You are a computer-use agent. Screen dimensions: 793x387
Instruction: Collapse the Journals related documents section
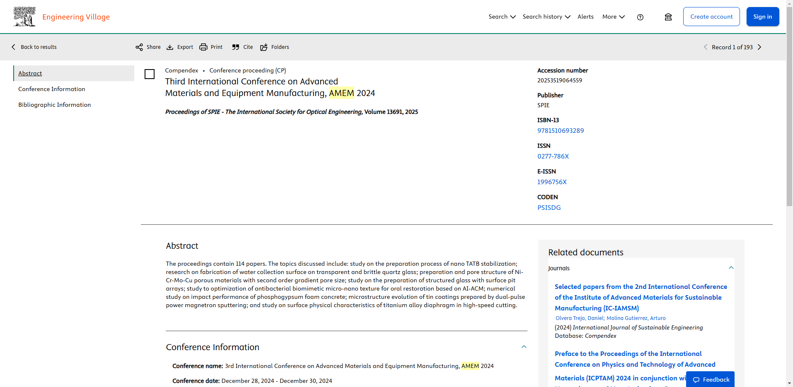pos(731,268)
